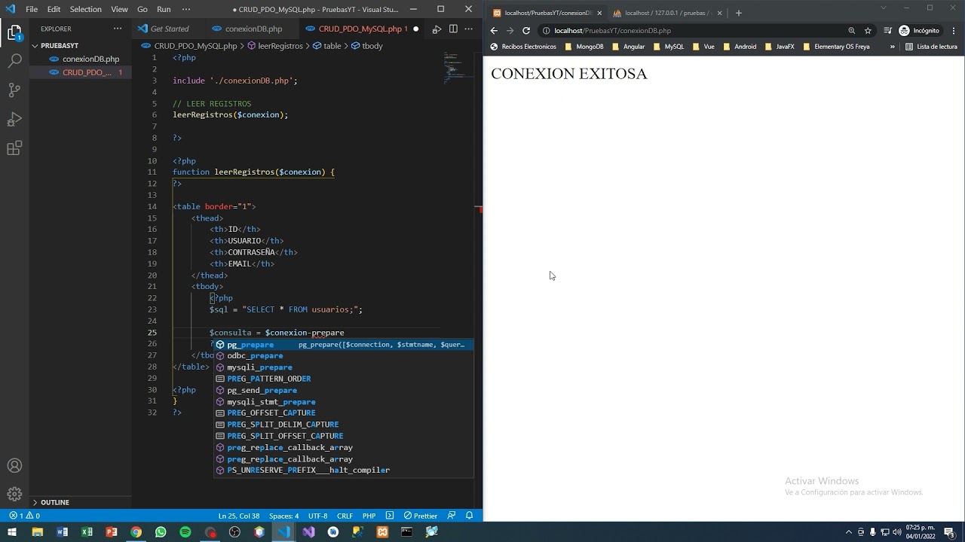The height and width of the screenshot is (542, 965).
Task: Open the Run menu
Action: tap(164, 9)
